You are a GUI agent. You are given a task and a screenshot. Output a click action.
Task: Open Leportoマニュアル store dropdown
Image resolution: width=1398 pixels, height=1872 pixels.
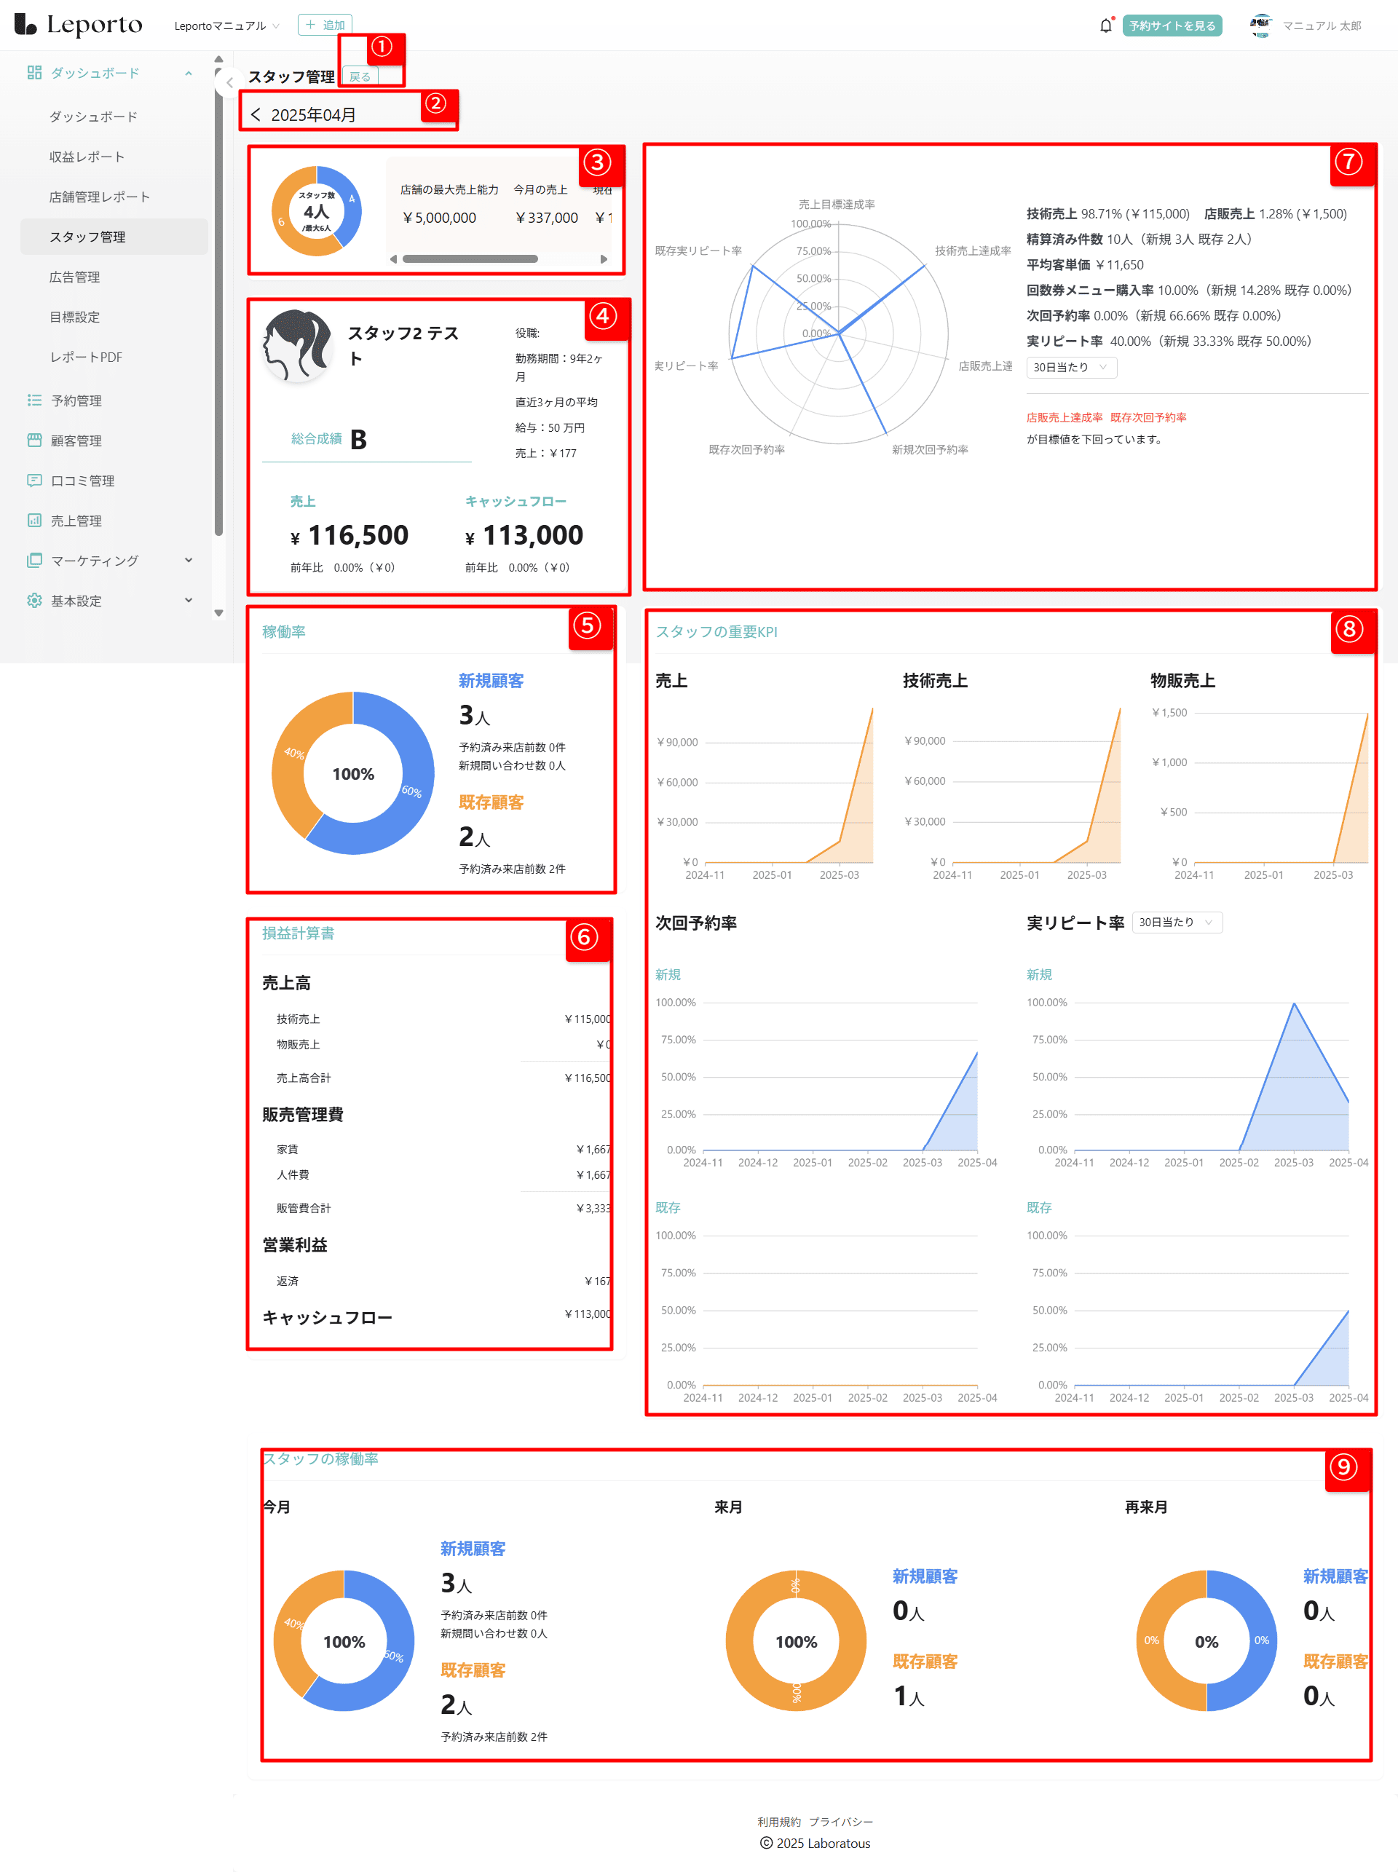pos(226,25)
